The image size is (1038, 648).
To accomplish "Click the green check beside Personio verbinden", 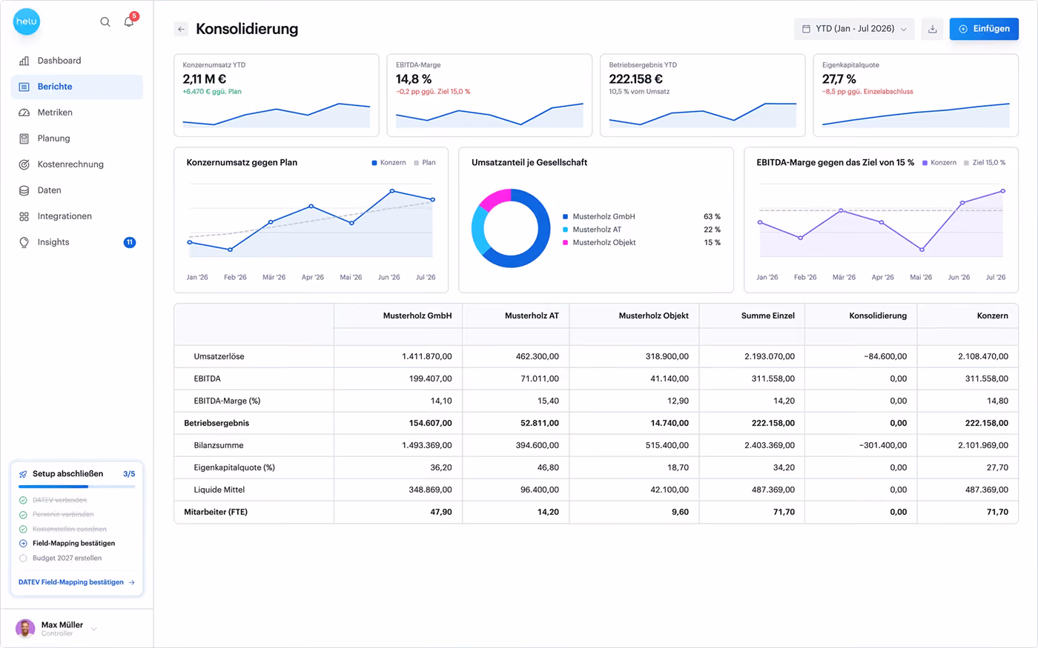I will click(23, 515).
